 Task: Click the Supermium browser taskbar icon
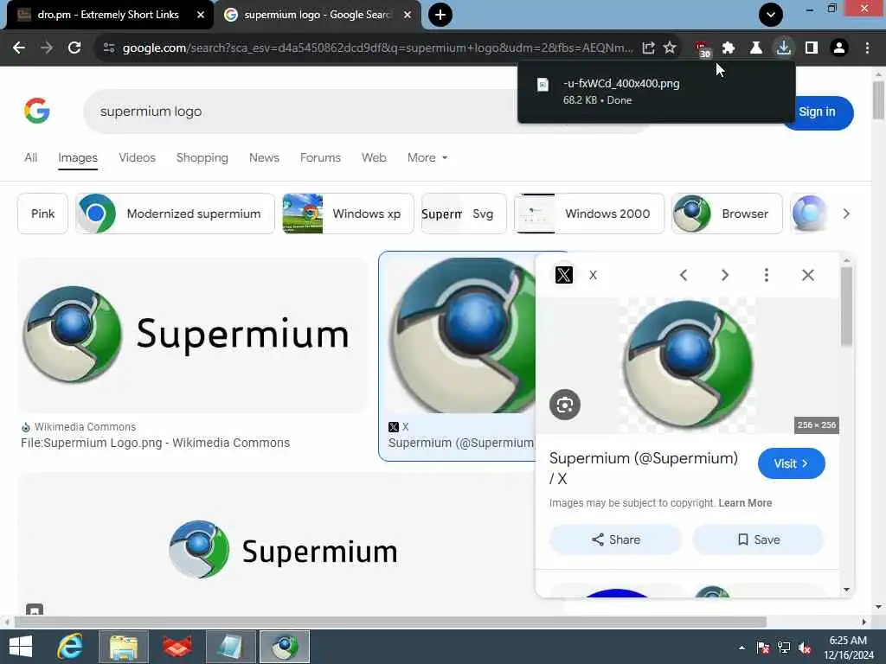284,647
